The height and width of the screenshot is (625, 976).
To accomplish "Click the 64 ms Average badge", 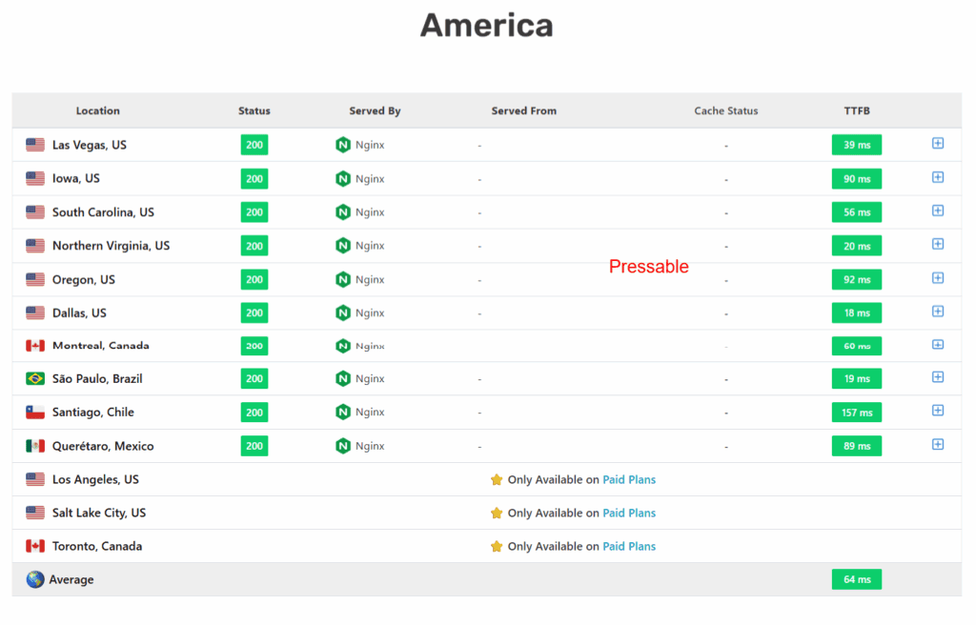I will pyautogui.click(x=856, y=578).
